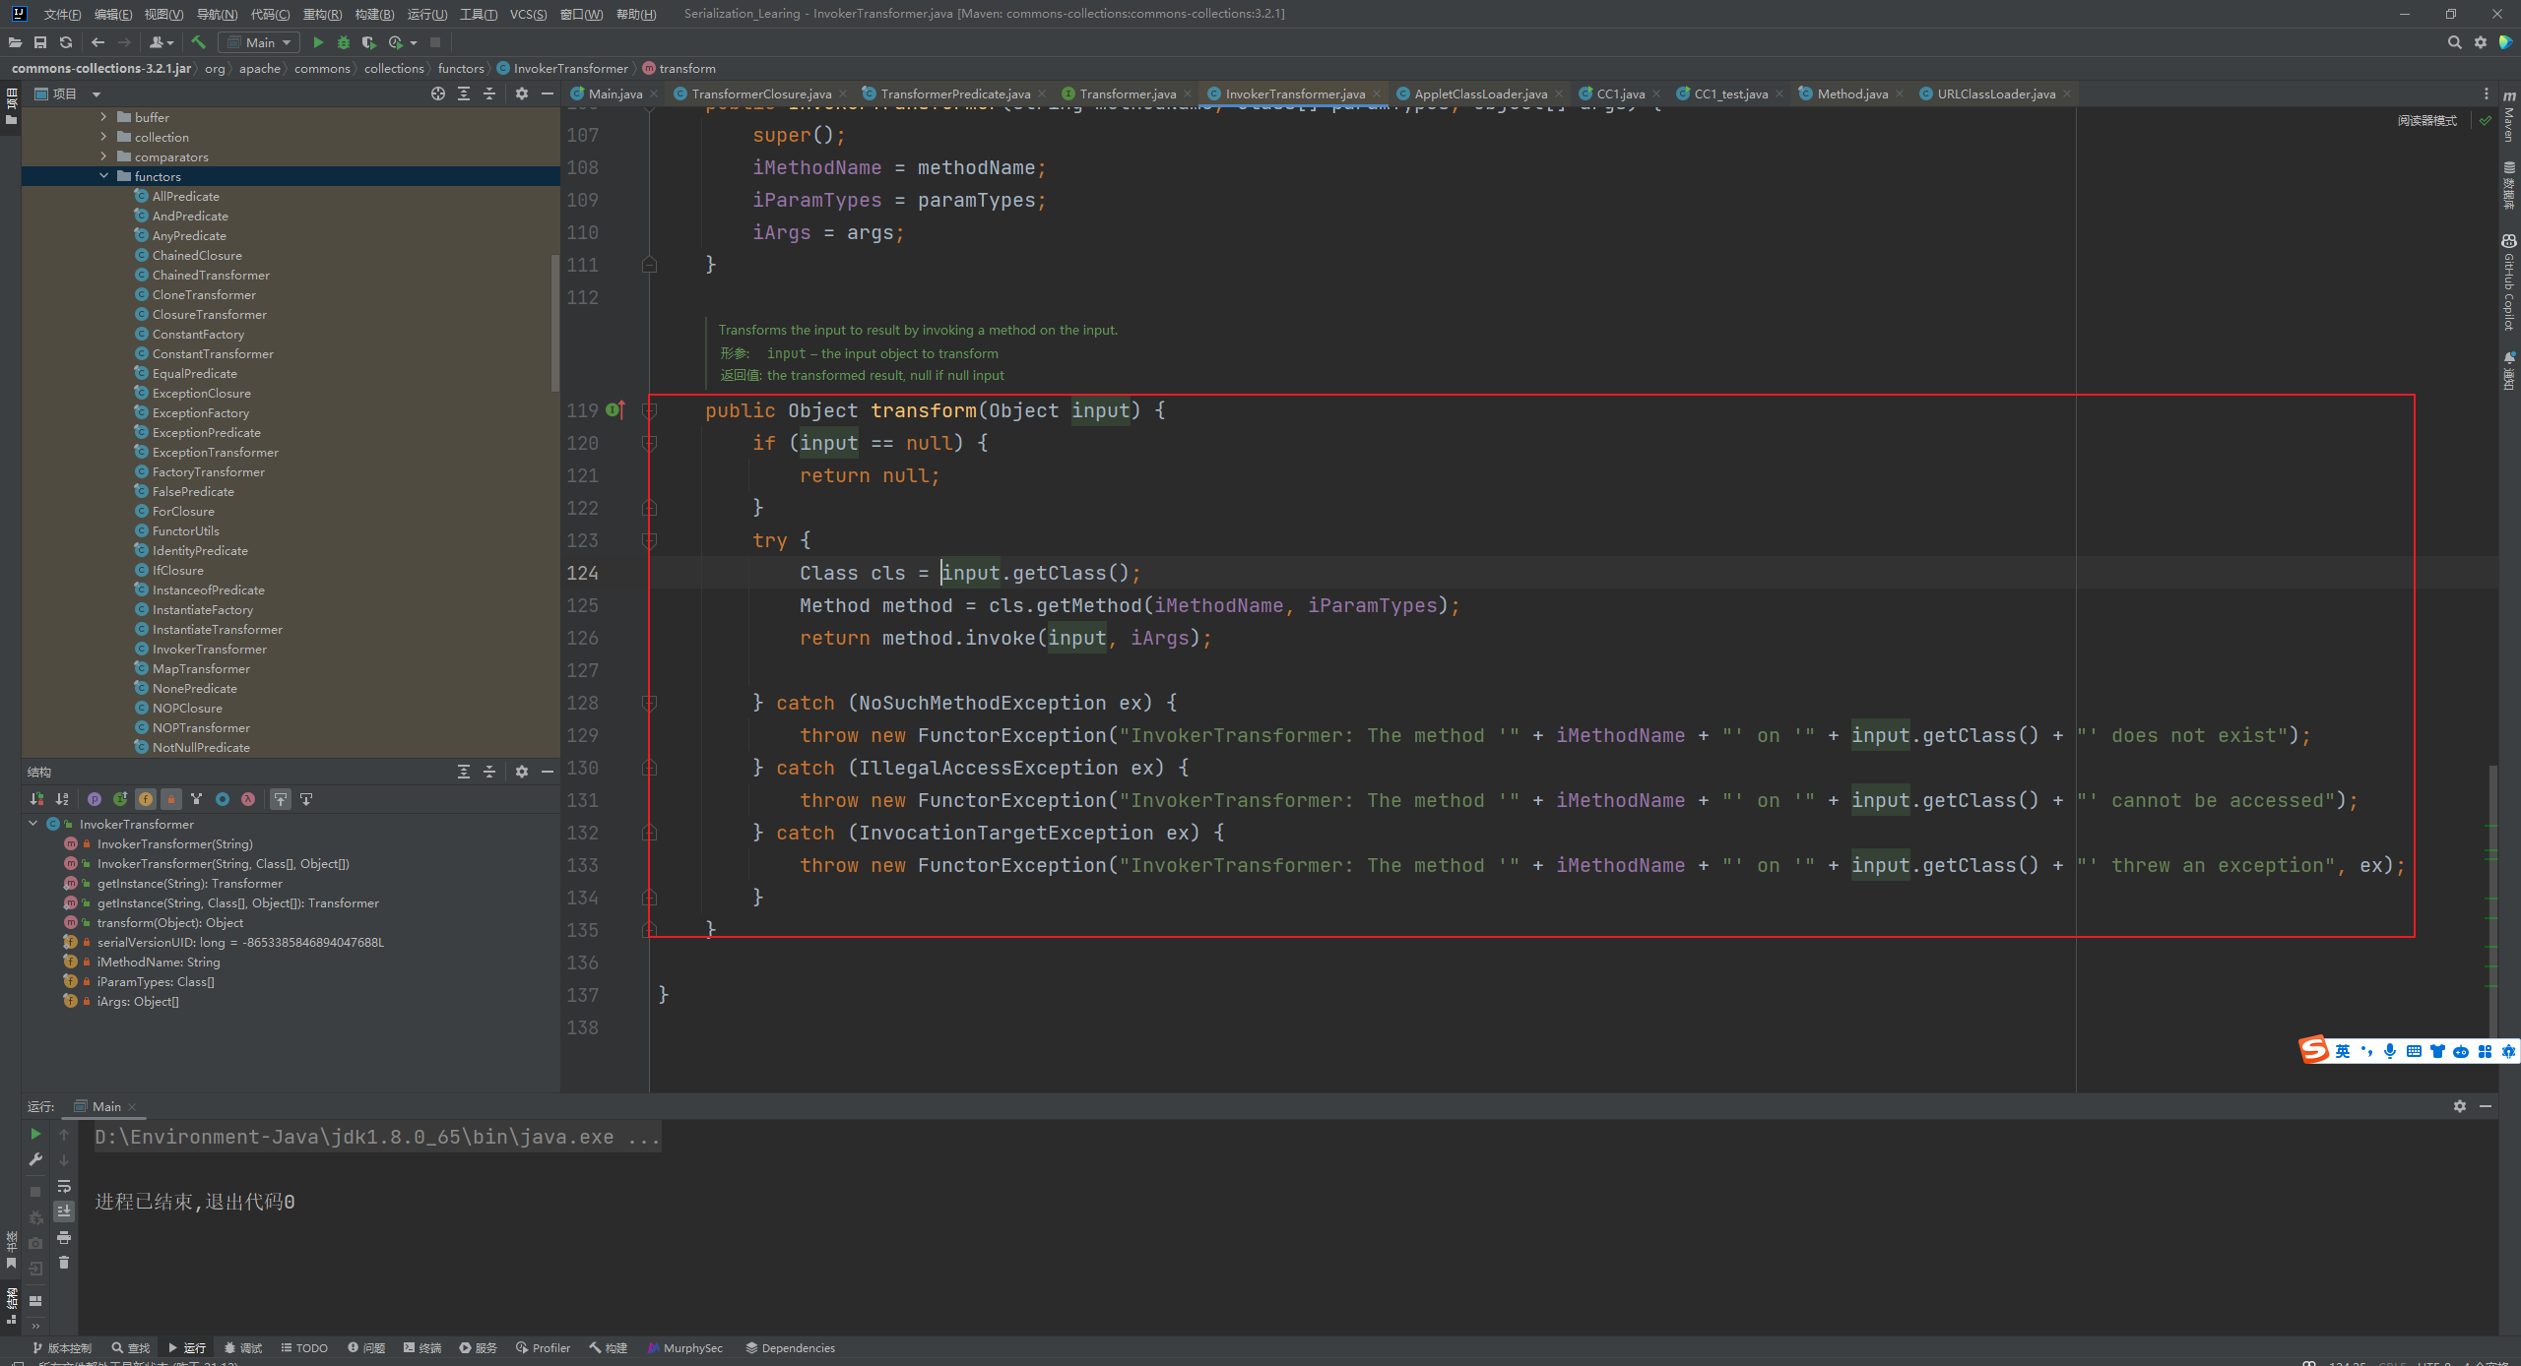Click the project tree vertical scrollbar
The image size is (2521, 1366).
pos(555,325)
